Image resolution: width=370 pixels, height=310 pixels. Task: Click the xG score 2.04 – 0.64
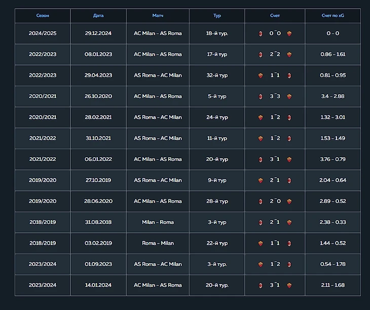tap(332, 180)
